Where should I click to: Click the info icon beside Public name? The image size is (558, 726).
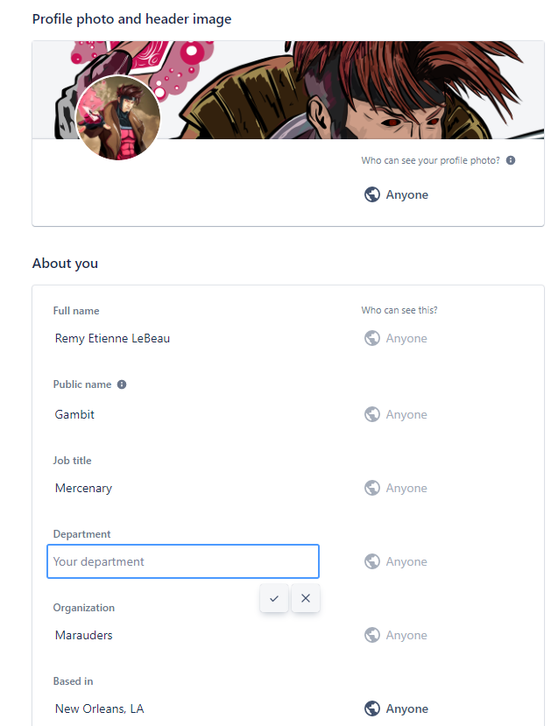pyautogui.click(x=121, y=384)
